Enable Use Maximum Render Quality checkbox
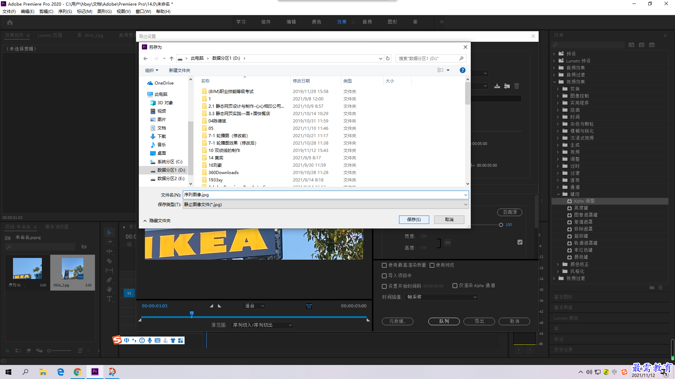Image resolution: width=675 pixels, height=379 pixels. point(384,265)
